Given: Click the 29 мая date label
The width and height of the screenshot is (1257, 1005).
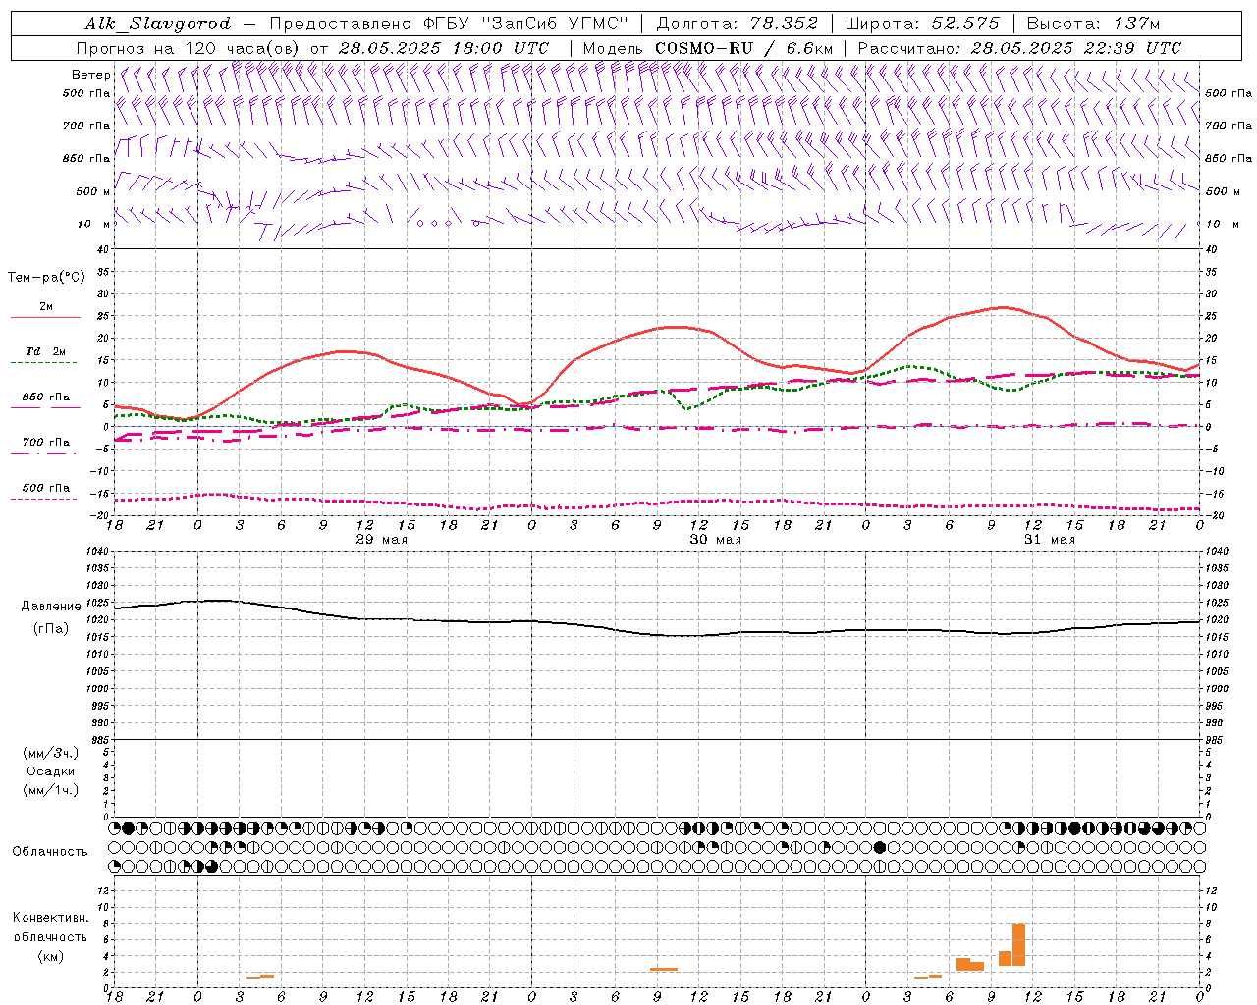Looking at the screenshot, I should (382, 540).
